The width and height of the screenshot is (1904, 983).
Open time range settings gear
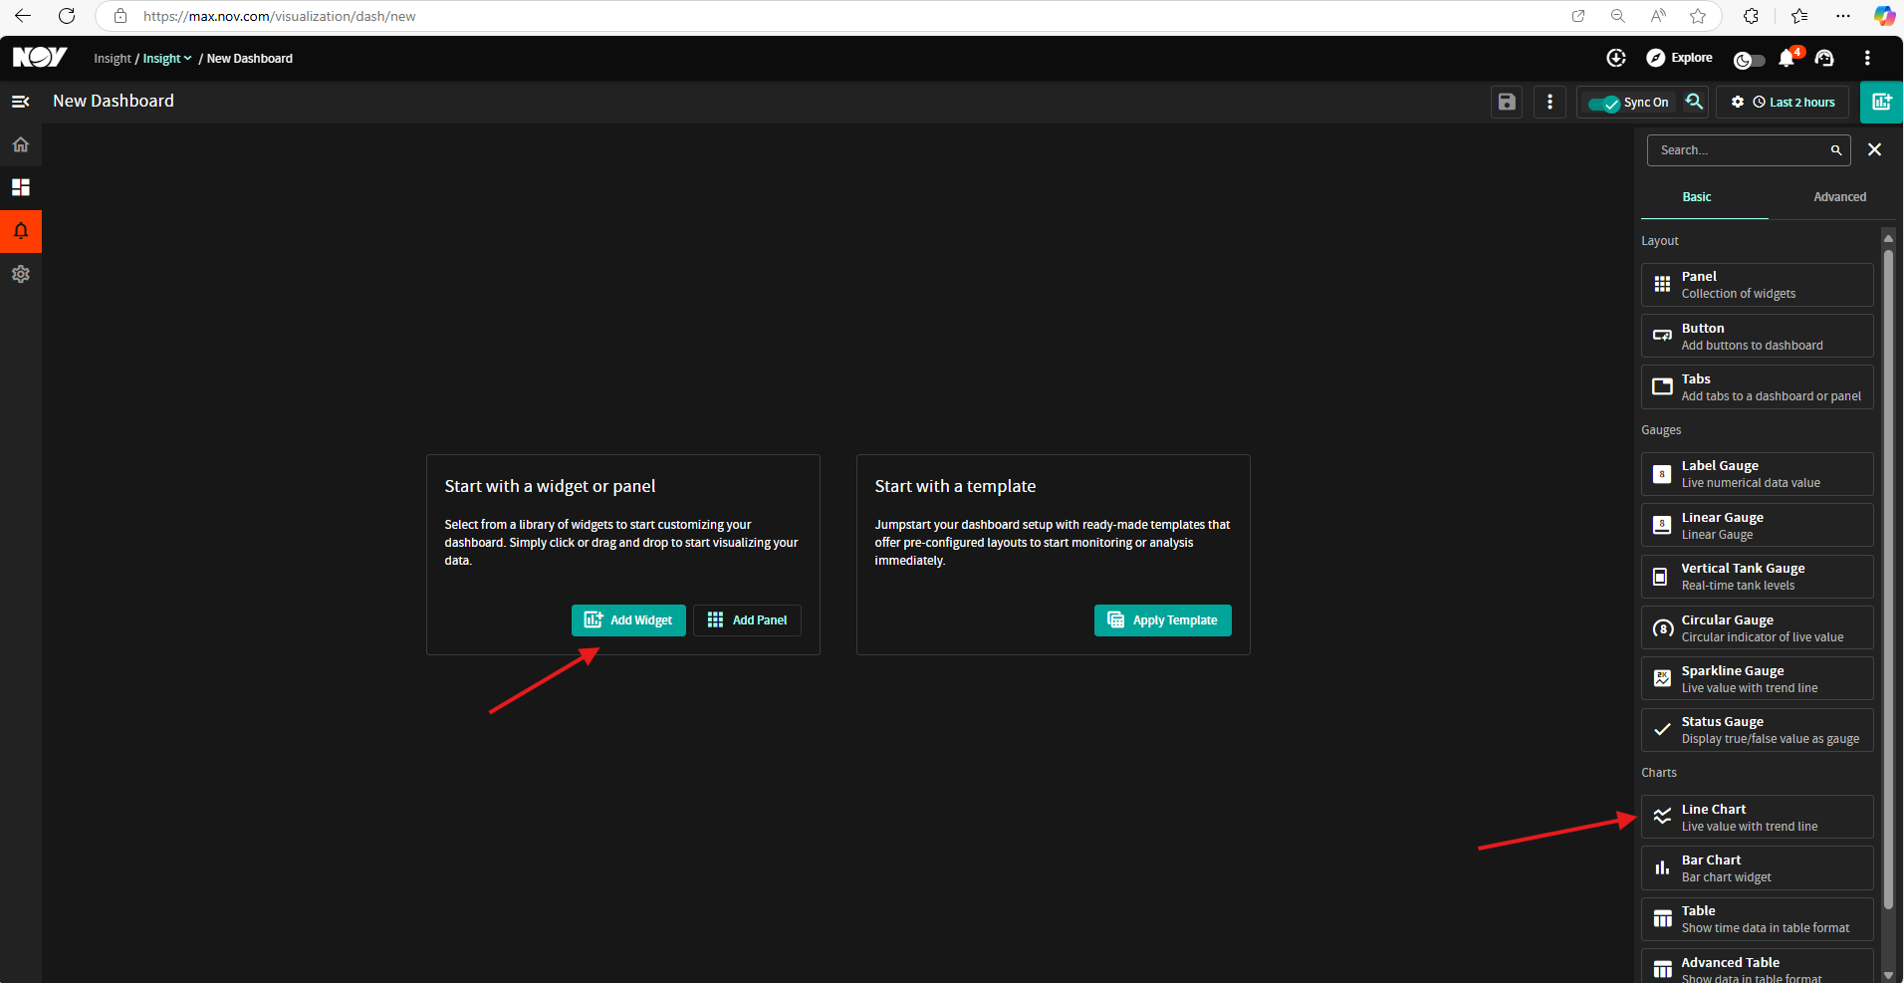click(1738, 102)
